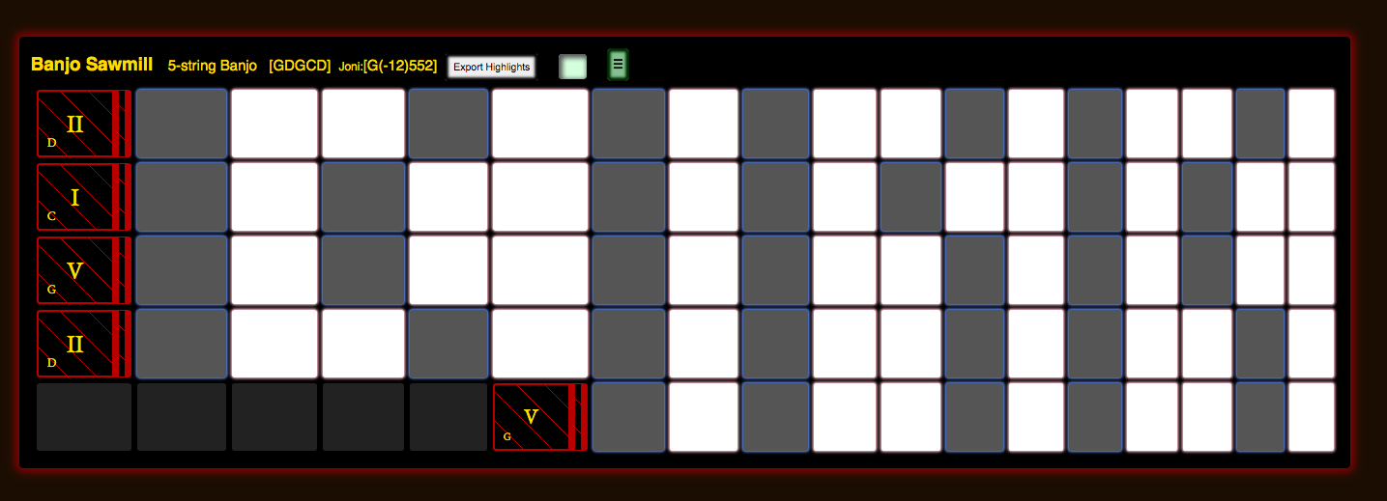Highlight the last fret cell on the top row
The image size is (1387, 501).
[x=1311, y=124]
